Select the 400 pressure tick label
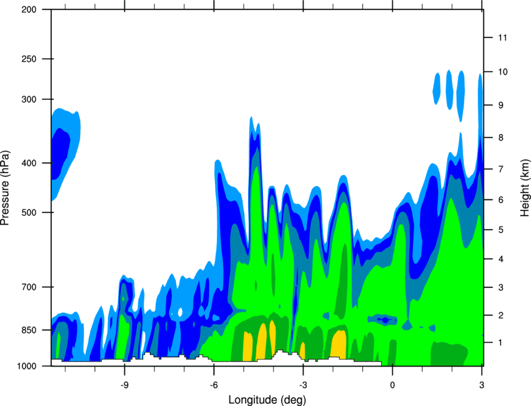The width and height of the screenshot is (531, 406). 29,163
